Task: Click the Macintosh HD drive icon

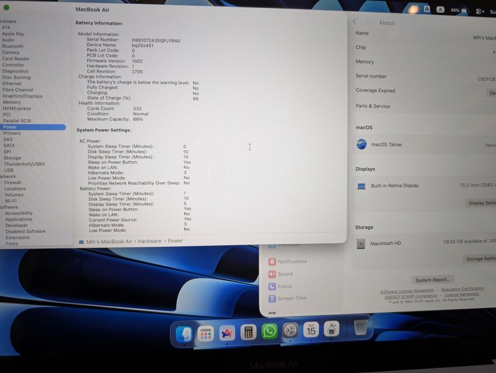Action: (x=361, y=244)
